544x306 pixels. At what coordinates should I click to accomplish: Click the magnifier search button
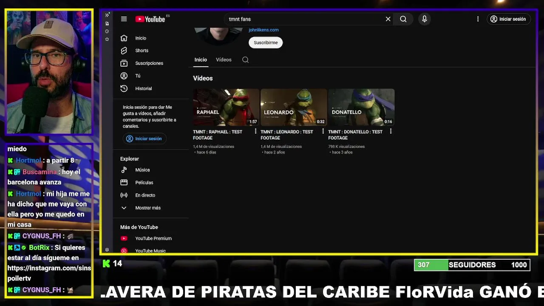(403, 19)
